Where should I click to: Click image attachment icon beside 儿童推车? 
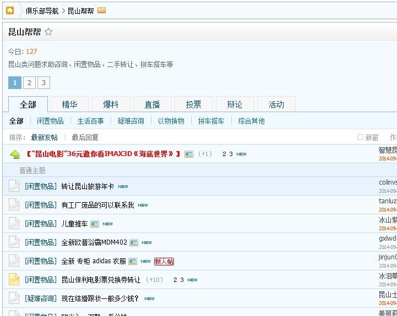click(x=95, y=224)
